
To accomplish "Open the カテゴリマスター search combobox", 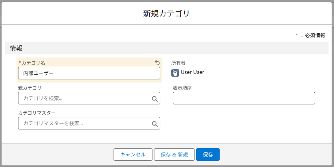I will point(84,123).
